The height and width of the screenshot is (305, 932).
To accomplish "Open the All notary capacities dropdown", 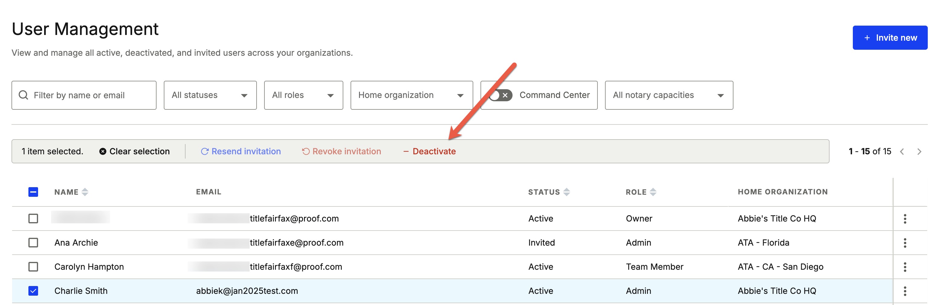I will [669, 95].
